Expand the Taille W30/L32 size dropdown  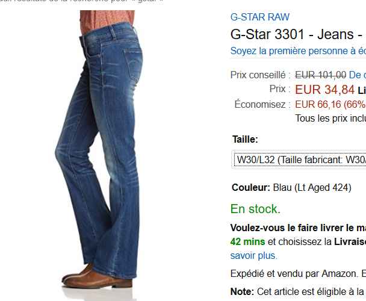point(299,160)
